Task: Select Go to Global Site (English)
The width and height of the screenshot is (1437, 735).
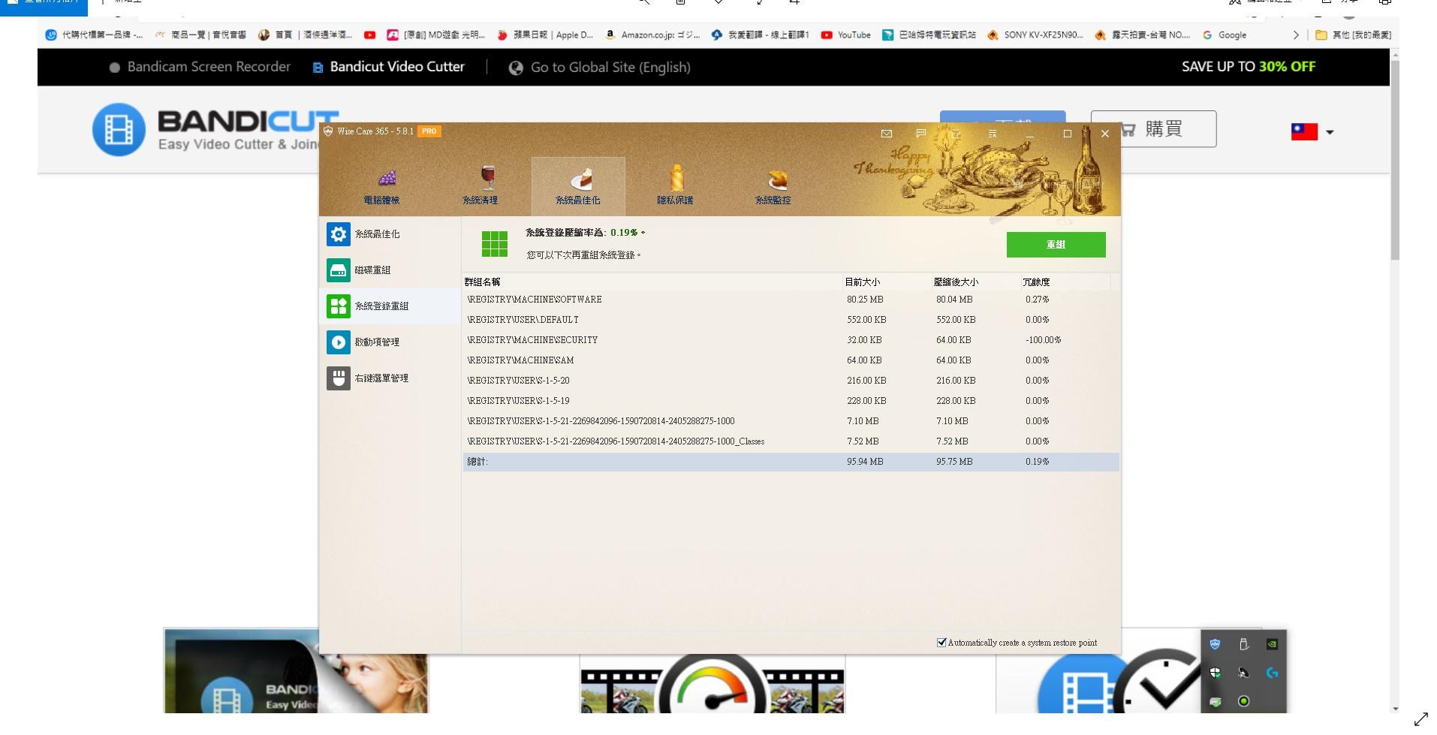Action: tap(610, 67)
